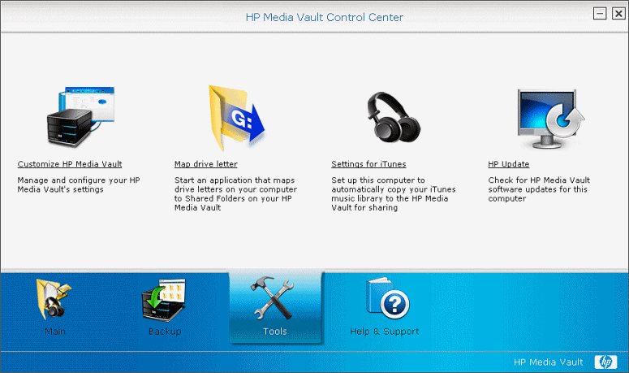Follow the HP Update link
The image size is (629, 373).
[509, 164]
